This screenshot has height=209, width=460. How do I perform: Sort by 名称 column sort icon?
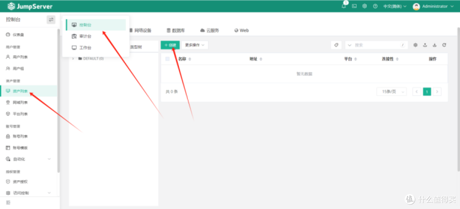pos(190,59)
